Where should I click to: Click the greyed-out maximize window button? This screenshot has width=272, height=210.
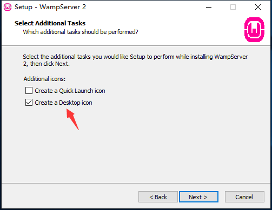click(233, 7)
